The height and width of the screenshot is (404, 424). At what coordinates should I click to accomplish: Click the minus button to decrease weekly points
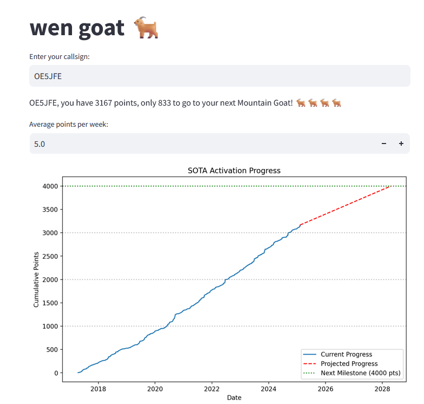click(384, 144)
